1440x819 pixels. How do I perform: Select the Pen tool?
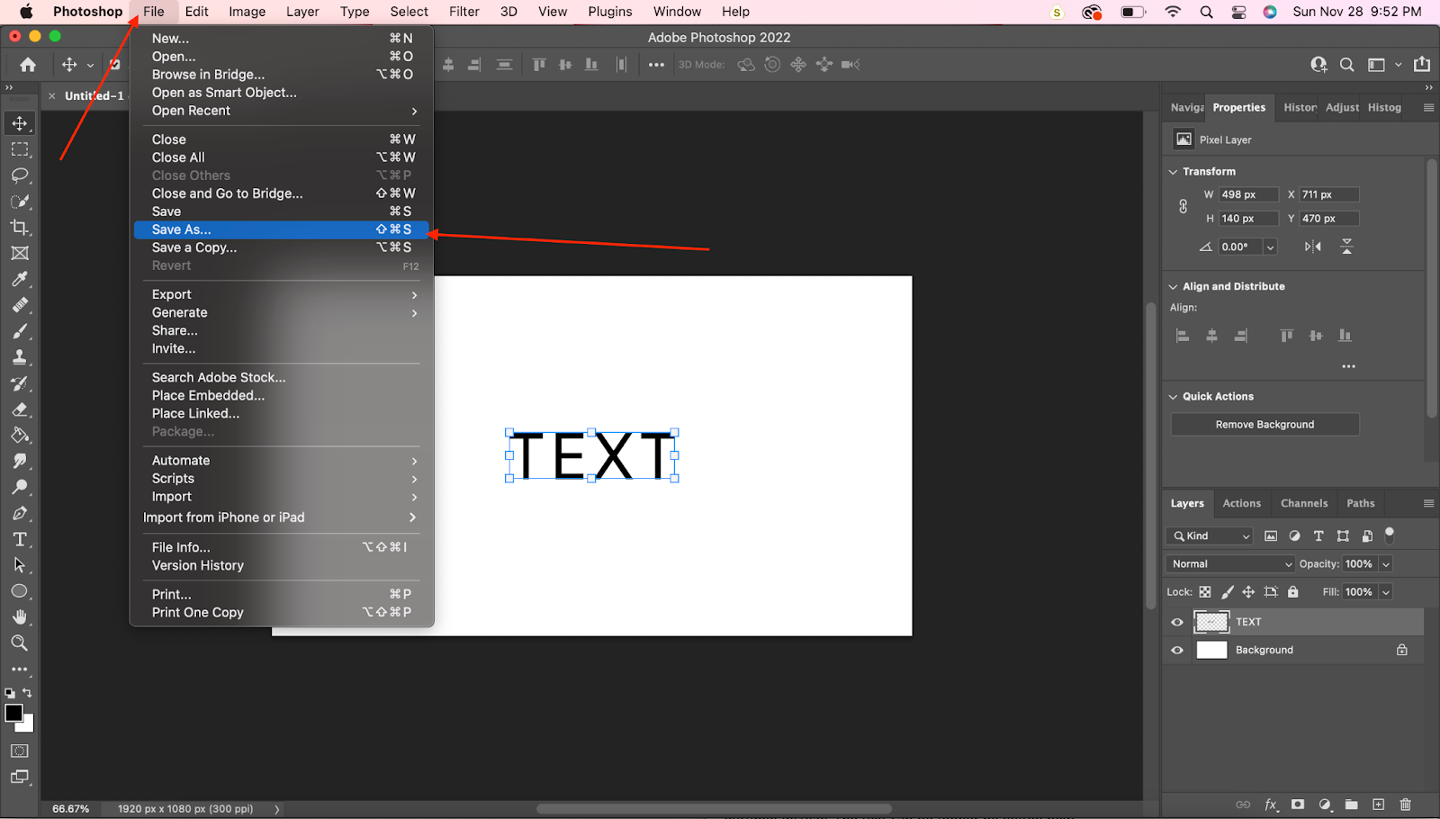point(20,513)
